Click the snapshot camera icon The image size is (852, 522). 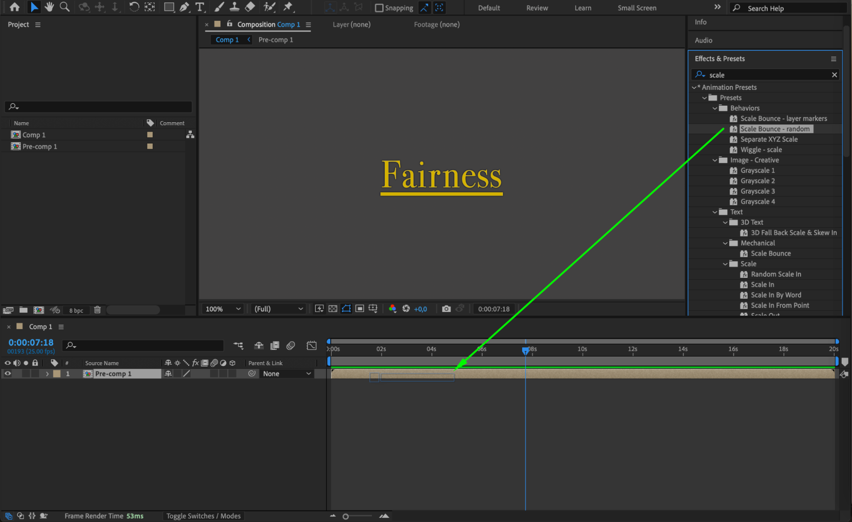click(446, 309)
